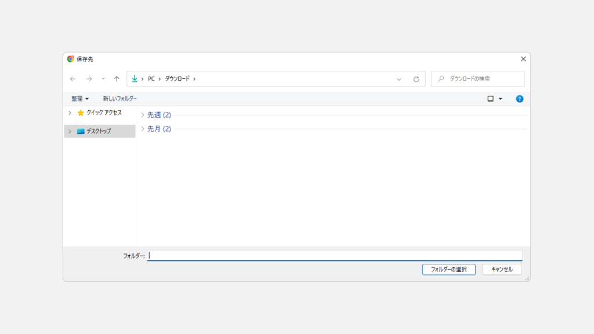Screen dimensions: 594x334
Task: Expand the address bar history dropdown
Action: click(399, 79)
